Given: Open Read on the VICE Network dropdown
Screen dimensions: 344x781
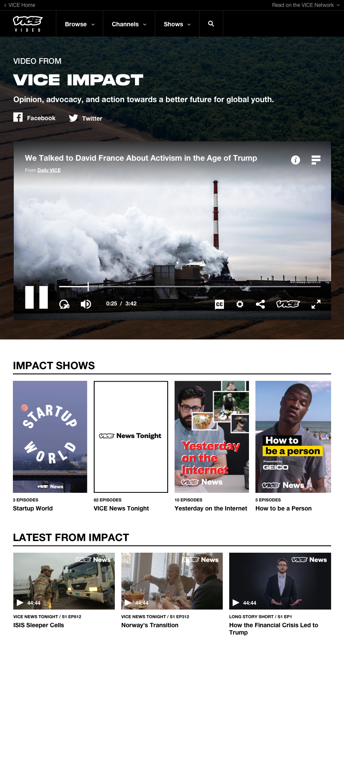Looking at the screenshot, I should pyautogui.click(x=306, y=5).
